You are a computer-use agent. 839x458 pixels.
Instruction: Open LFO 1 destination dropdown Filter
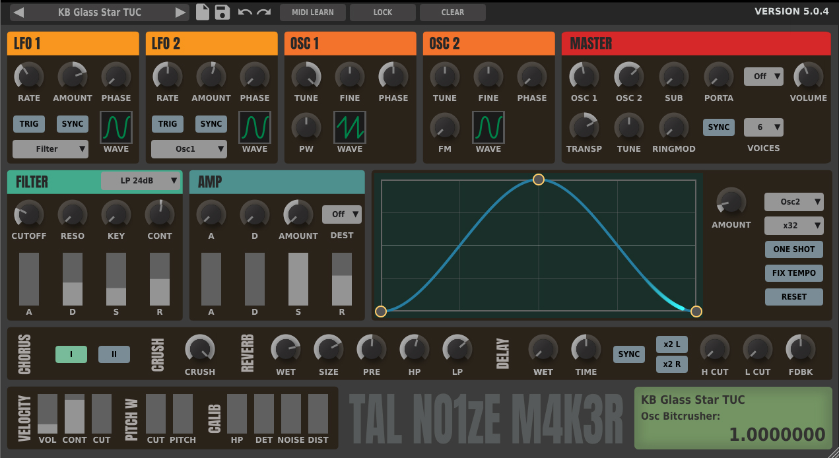coord(50,149)
